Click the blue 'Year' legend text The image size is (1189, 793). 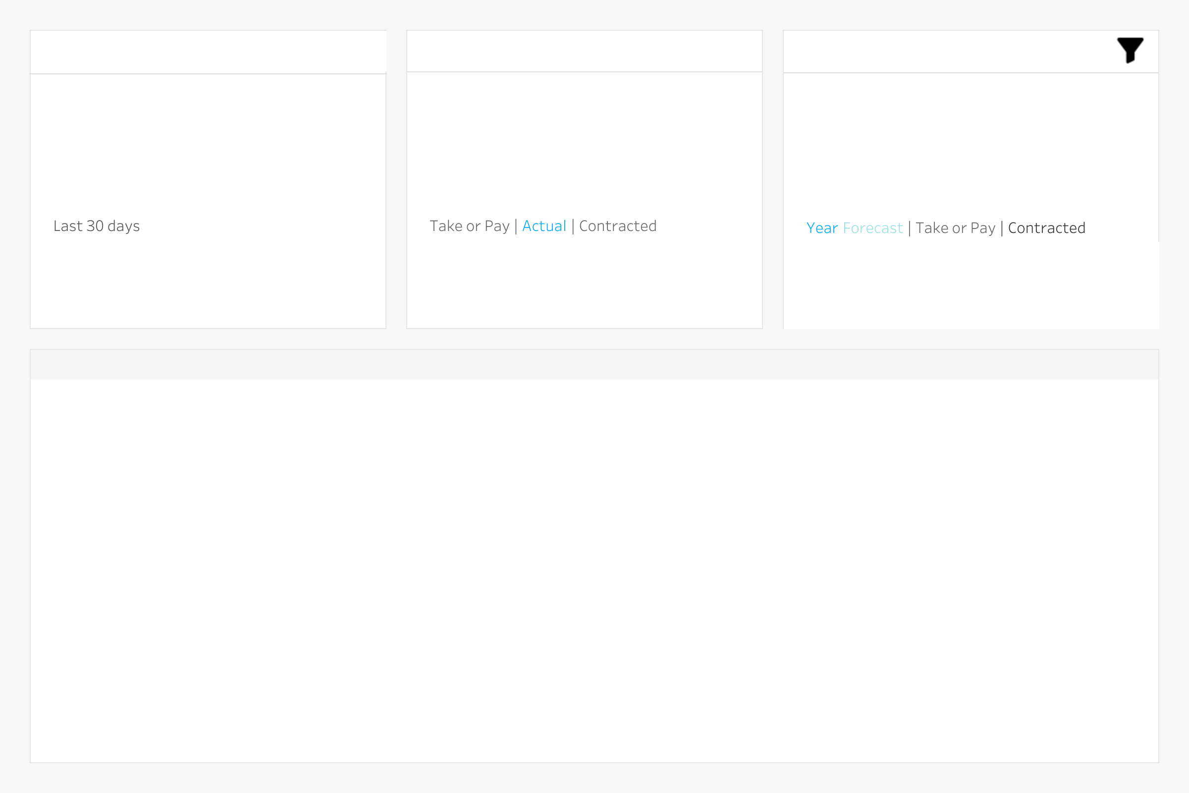point(822,228)
